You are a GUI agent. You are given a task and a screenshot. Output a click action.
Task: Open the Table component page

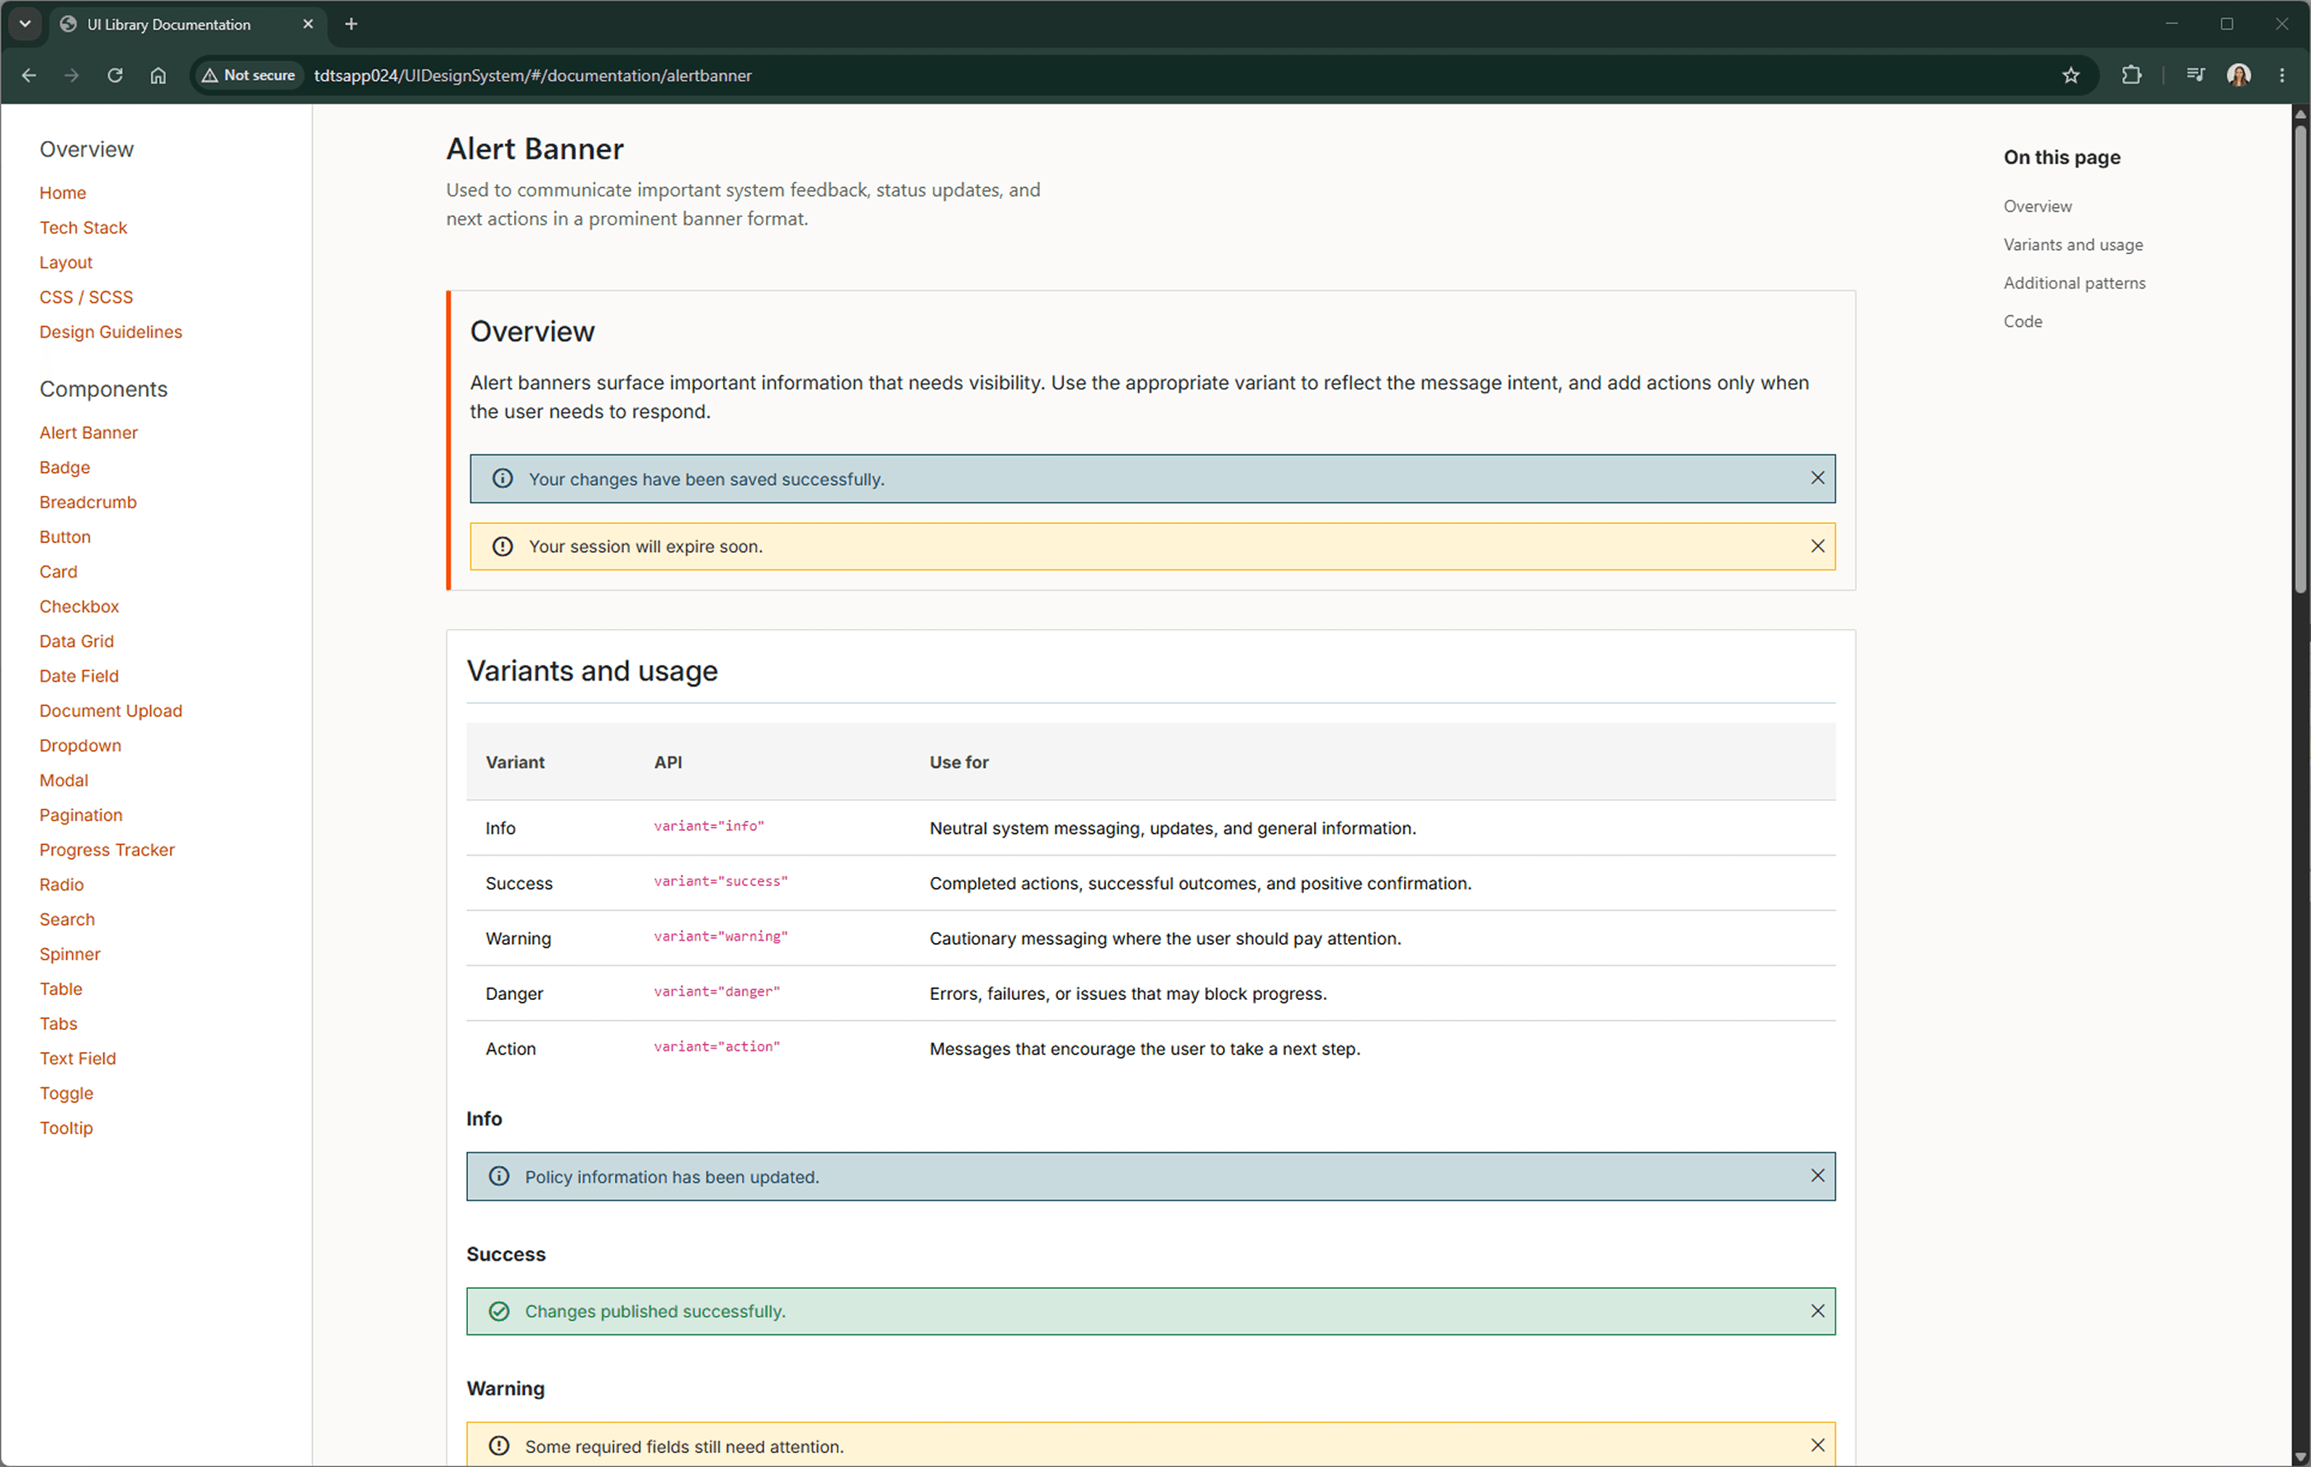pyautogui.click(x=60, y=988)
